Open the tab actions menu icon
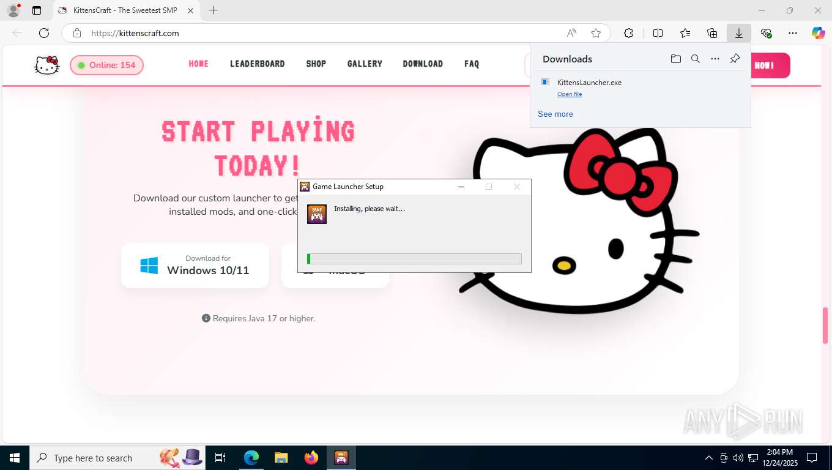832x470 pixels. [x=37, y=10]
